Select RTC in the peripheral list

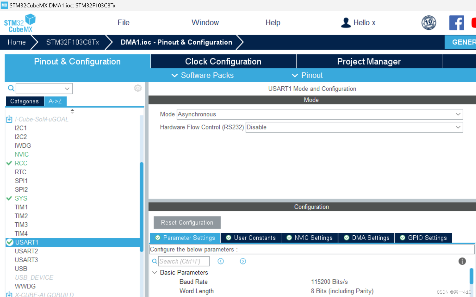(20, 172)
